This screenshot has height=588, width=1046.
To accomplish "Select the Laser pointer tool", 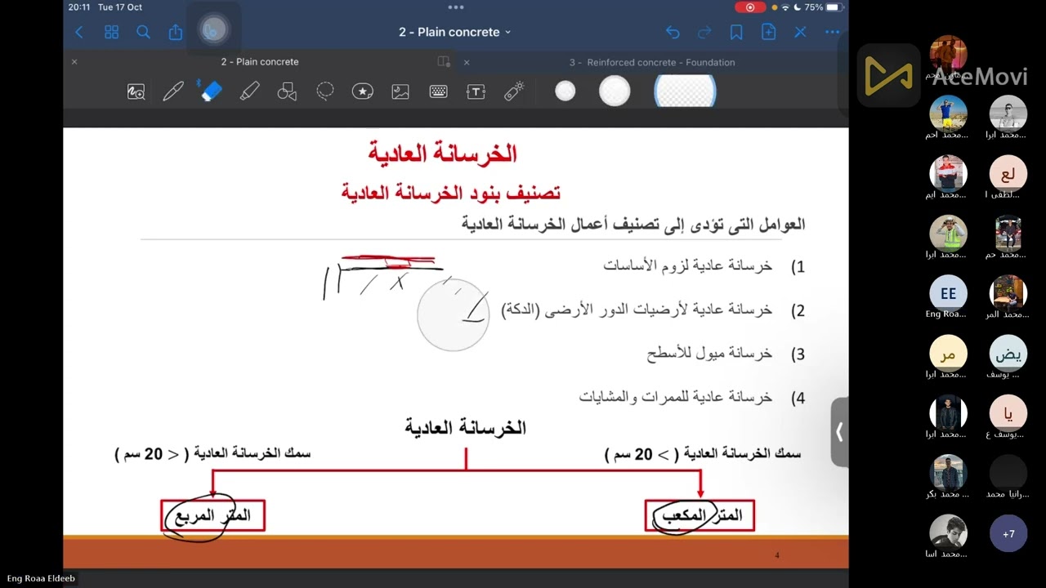I will pos(514,91).
